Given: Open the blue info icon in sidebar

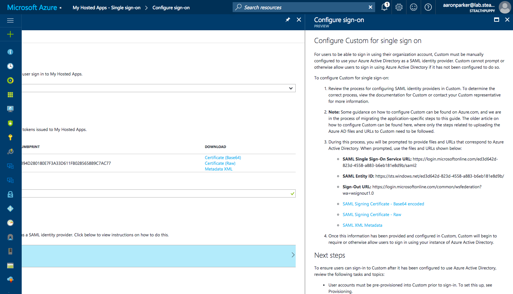Looking at the screenshot, I should tap(10, 52).
